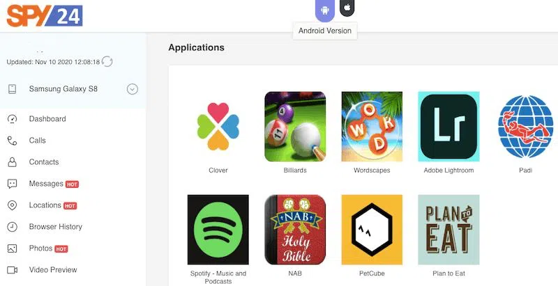This screenshot has height=286, width=558.
Task: Switch to the Android version tab
Action: 324,10
